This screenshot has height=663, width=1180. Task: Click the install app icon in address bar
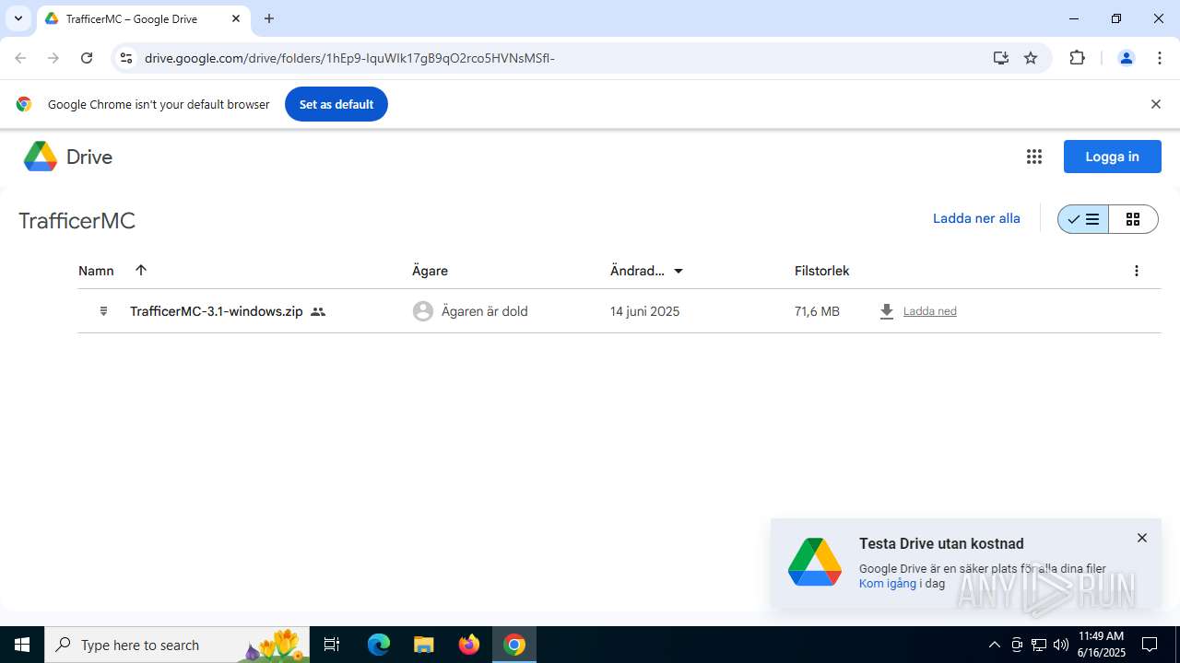[x=1001, y=58]
